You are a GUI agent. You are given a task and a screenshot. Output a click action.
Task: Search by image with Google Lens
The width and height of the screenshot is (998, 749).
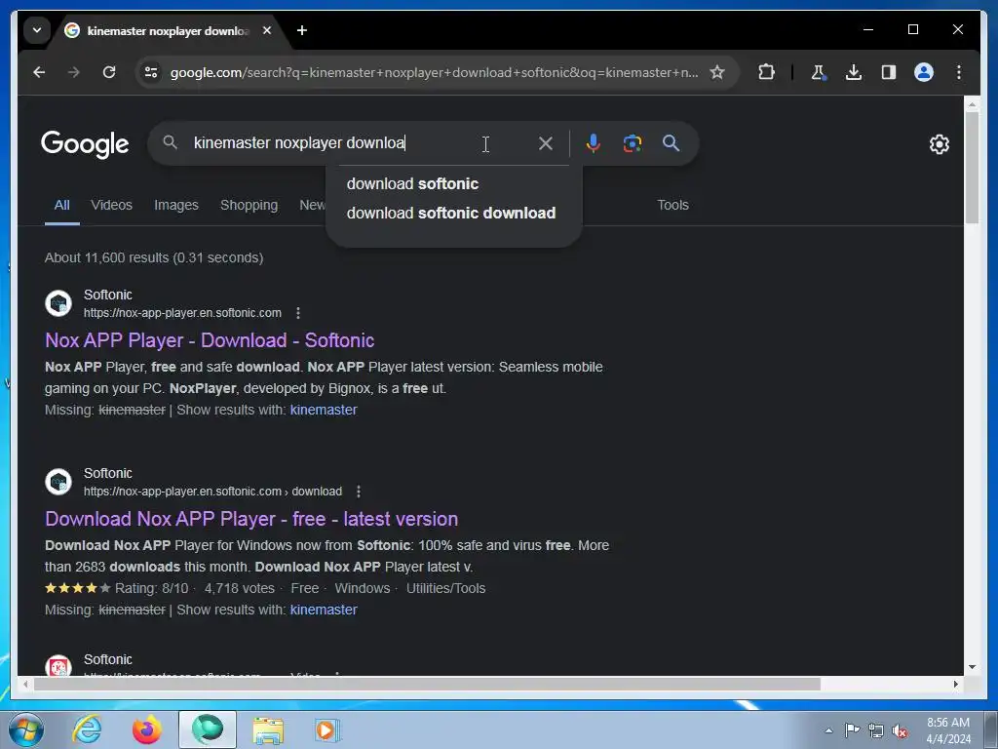pos(632,143)
